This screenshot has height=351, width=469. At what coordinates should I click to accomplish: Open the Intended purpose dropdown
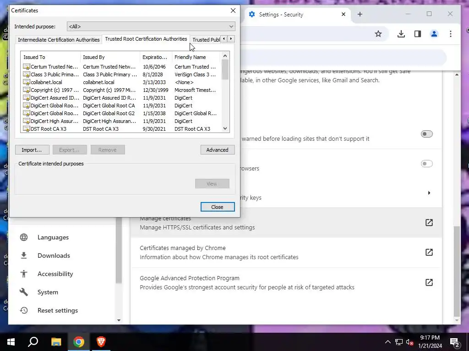click(x=151, y=26)
